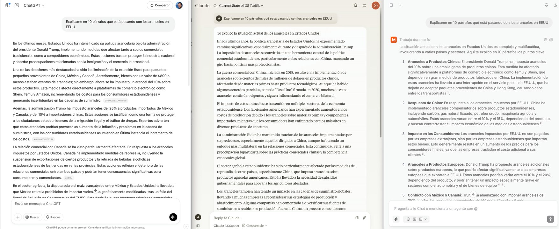Click the orange Claude profile circle
This screenshot has height=229, width=559.
tap(376, 5)
